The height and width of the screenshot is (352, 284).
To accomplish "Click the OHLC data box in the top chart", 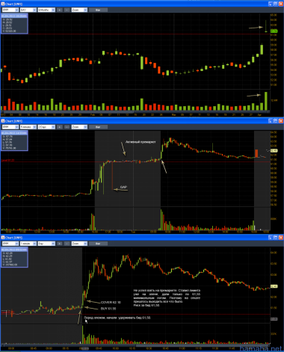I will 14,23.
